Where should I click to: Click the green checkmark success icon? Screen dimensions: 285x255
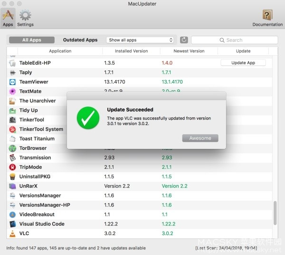point(88,118)
